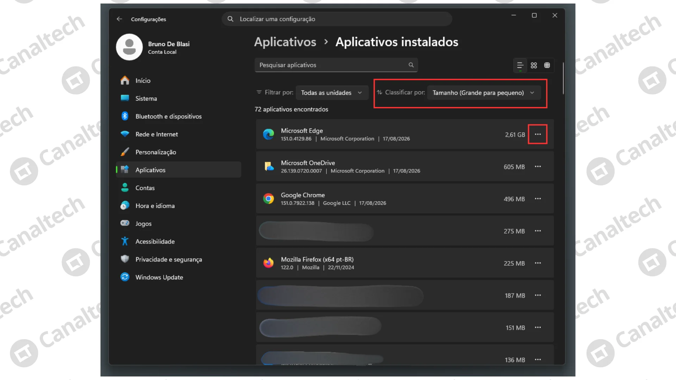This screenshot has width=676, height=380.
Task: Click the Google Chrome app icon
Action: click(x=269, y=199)
